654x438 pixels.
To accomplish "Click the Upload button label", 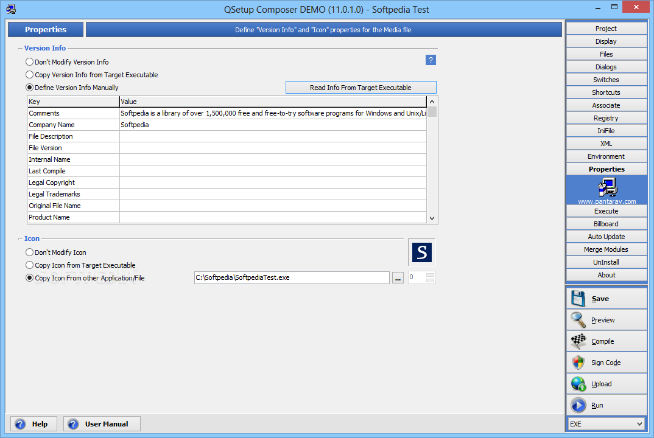I will coord(602,384).
